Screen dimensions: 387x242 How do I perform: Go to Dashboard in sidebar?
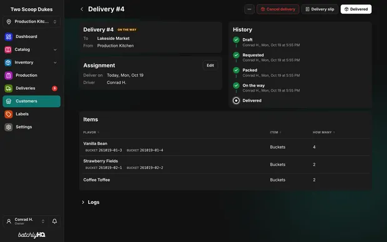coord(32,37)
